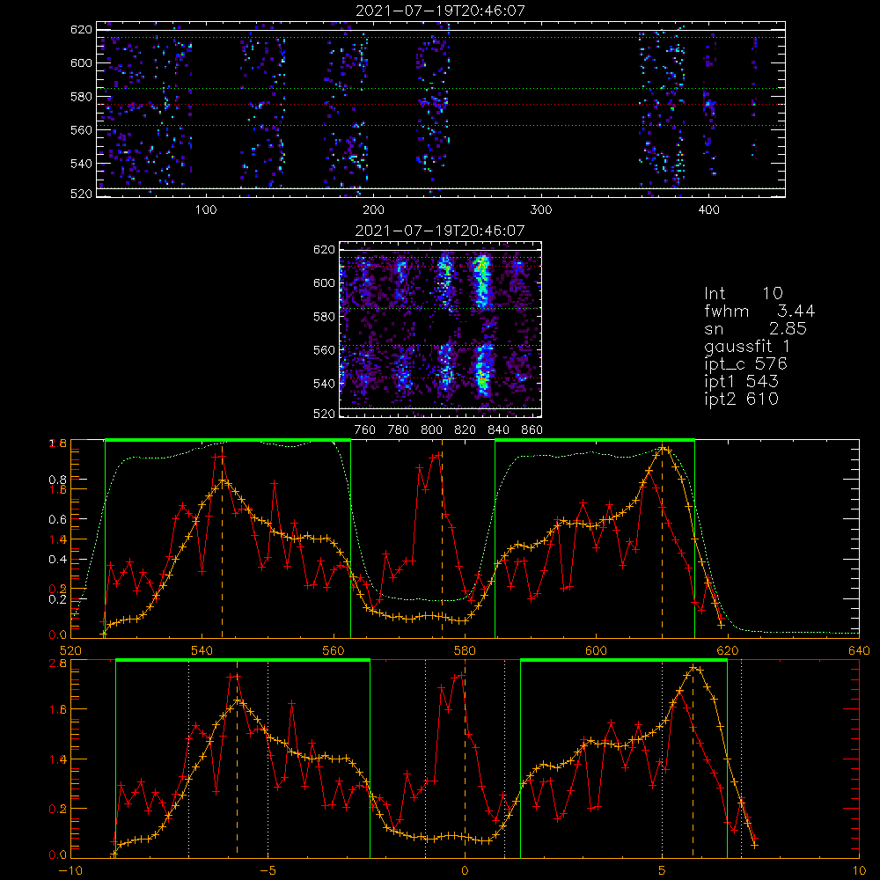Click x-axis label 820 of the middle image

(x=466, y=430)
